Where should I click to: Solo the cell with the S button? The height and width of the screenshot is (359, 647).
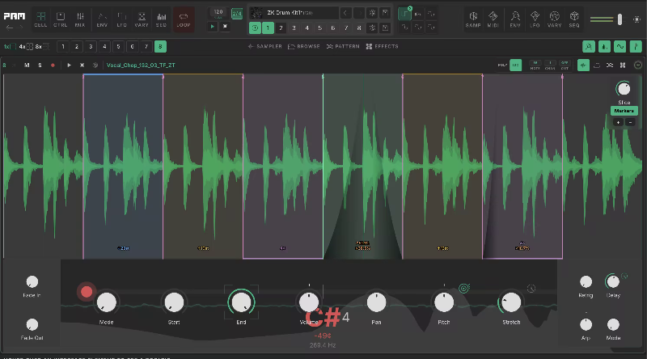40,65
